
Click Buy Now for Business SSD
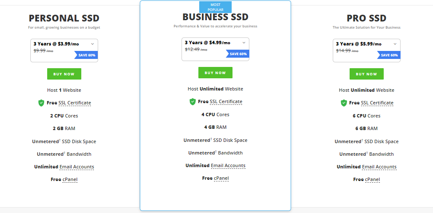tap(215, 73)
